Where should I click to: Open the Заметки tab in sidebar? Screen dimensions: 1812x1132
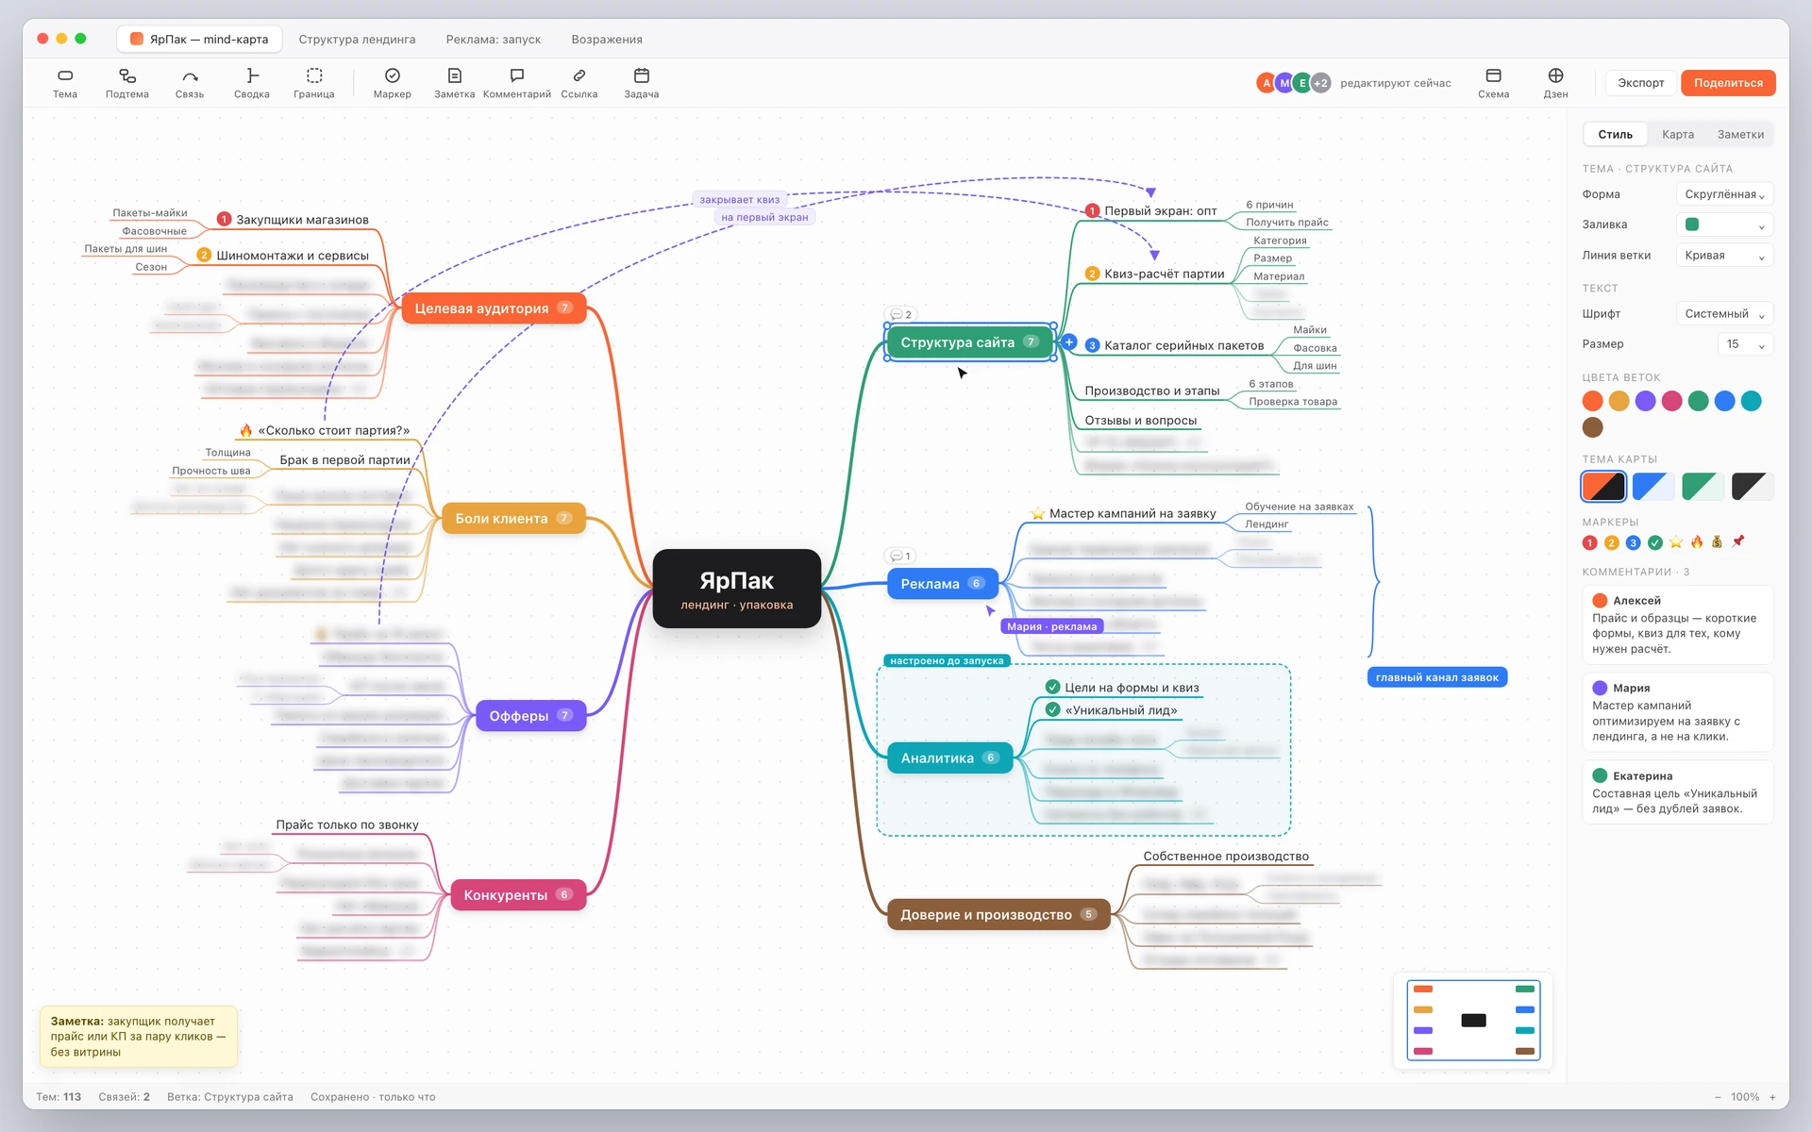pyautogui.click(x=1740, y=134)
